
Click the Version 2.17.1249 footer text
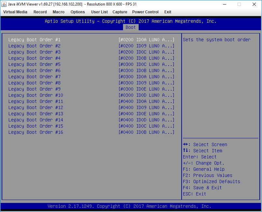[129, 206]
